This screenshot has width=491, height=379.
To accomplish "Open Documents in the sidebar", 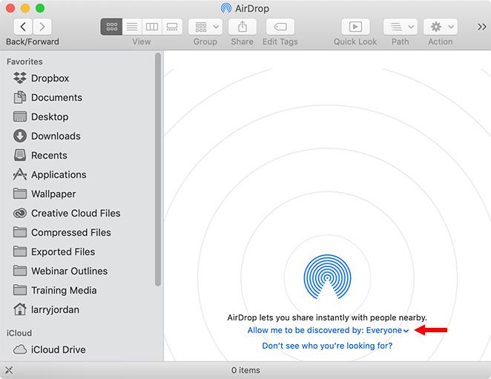I will pyautogui.click(x=47, y=97).
